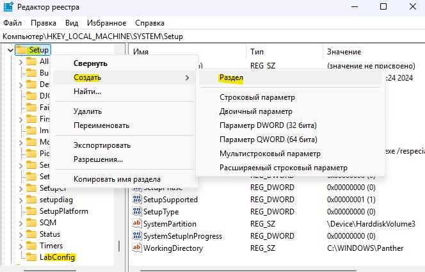
Task: Click the Setup folder icon
Action: pos(21,50)
